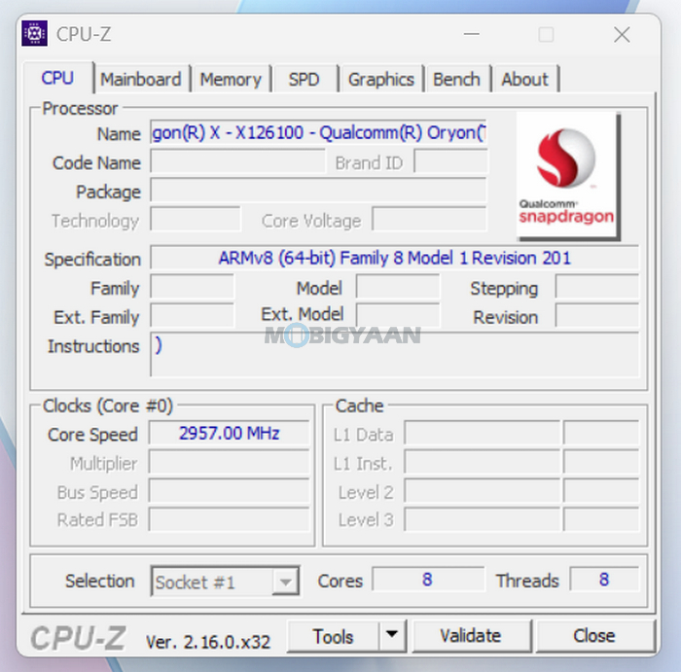Screen dimensions: 681x672
Task: Click the Instructions field
Action: [x=394, y=355]
